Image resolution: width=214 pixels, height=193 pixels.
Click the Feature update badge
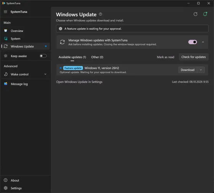(x=73, y=68)
